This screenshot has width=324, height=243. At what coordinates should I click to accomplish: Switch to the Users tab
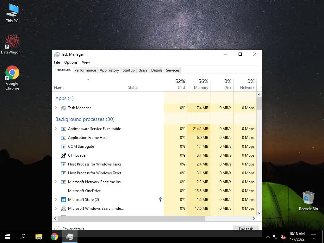coord(143,70)
